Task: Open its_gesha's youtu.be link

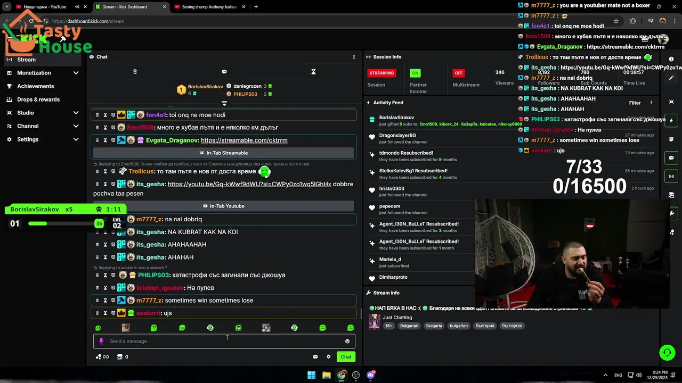Action: coord(249,184)
